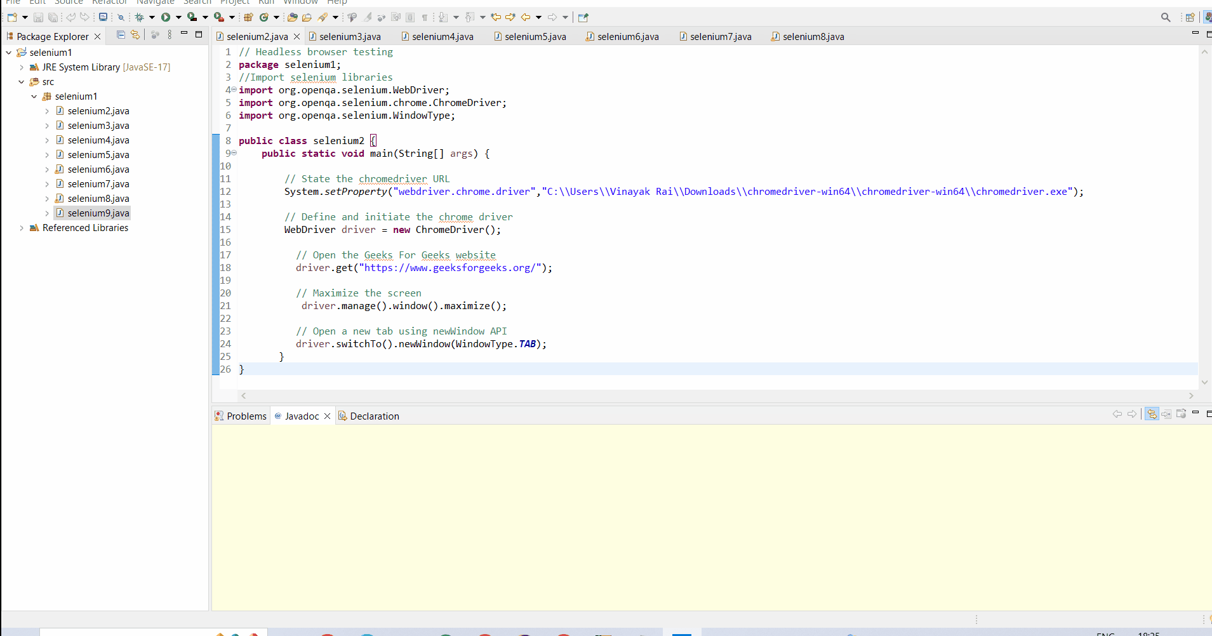Open the Back history dropdown arrow
This screenshot has width=1212, height=636.
[x=538, y=17]
